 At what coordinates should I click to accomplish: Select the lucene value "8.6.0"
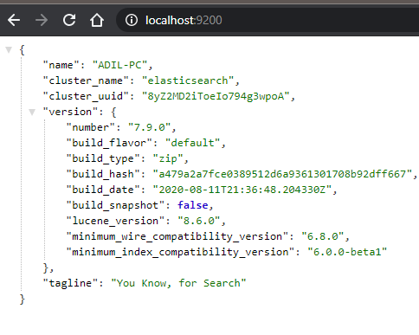coord(199,221)
